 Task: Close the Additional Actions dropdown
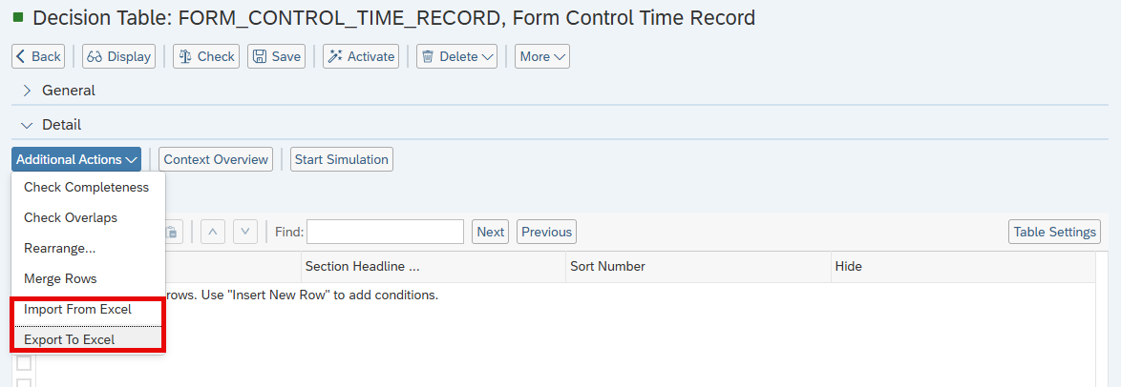[x=76, y=159]
